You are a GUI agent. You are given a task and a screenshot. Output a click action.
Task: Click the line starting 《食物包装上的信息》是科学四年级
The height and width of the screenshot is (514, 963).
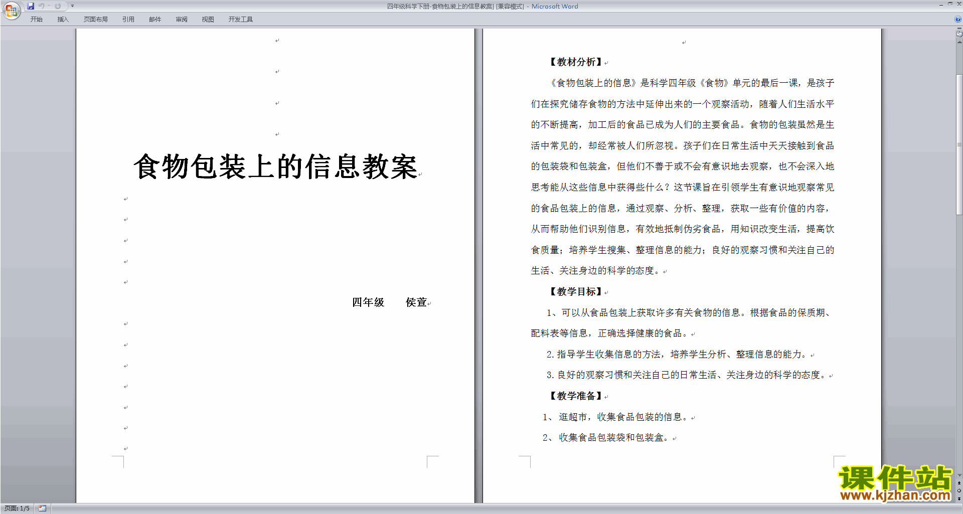coord(691,83)
